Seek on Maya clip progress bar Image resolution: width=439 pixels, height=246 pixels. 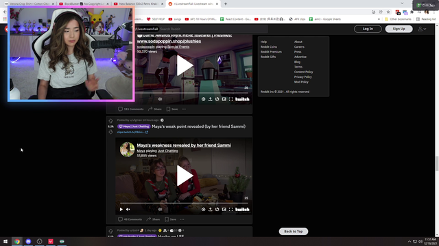pos(185,204)
